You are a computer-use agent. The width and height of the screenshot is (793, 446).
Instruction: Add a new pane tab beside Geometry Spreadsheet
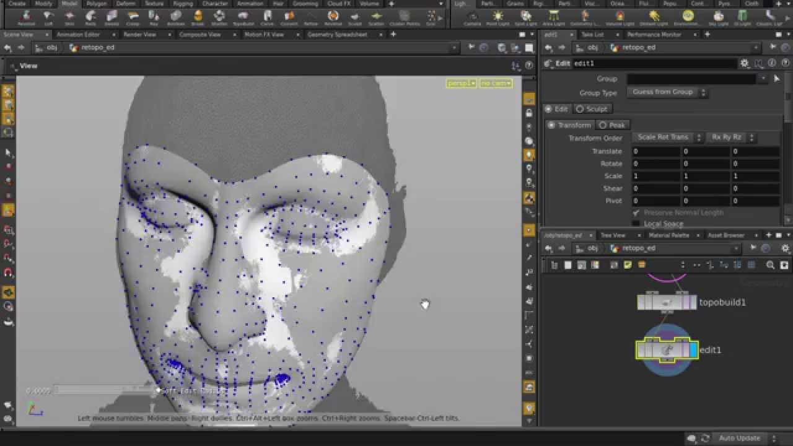(393, 35)
